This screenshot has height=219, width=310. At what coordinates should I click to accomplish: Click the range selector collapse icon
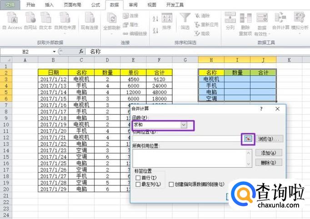tap(248, 139)
